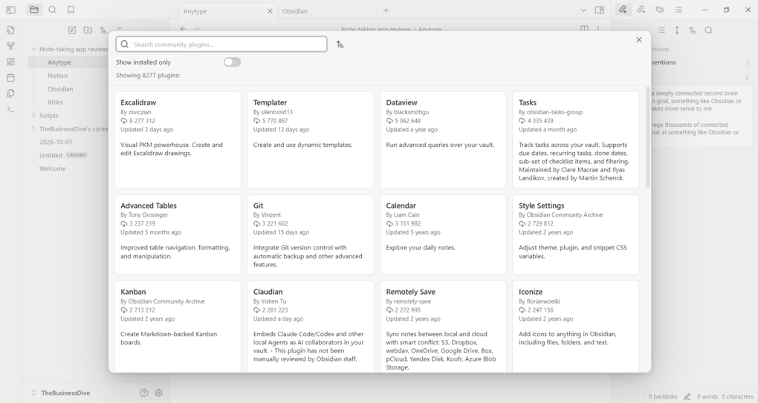The height and width of the screenshot is (403, 758).
Task: Toggle the right sidebar icon
Action: click(600, 10)
